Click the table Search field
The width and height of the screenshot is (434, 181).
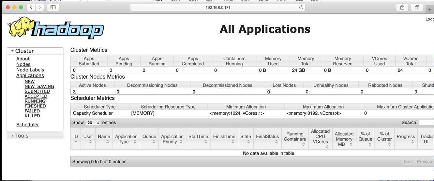(426, 123)
